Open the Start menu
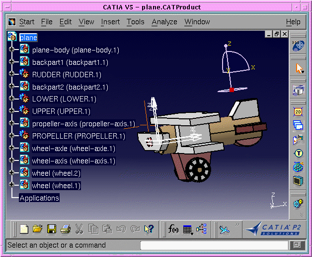312x257 pixels. [26, 22]
